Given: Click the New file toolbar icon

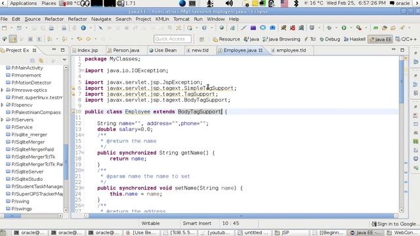Looking at the screenshot, I should coord(5,28).
